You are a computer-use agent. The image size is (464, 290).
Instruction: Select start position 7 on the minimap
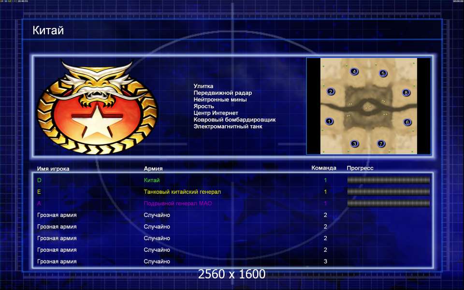[x=381, y=144]
